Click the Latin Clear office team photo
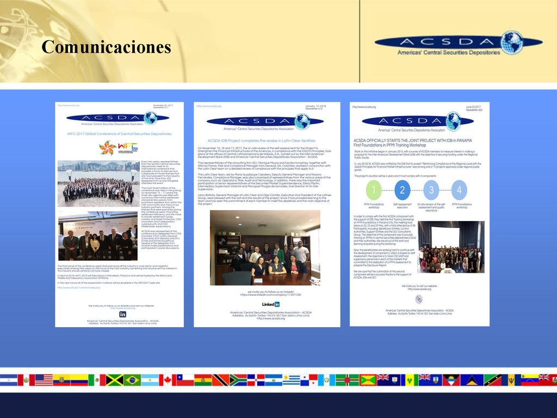 (x=265, y=248)
